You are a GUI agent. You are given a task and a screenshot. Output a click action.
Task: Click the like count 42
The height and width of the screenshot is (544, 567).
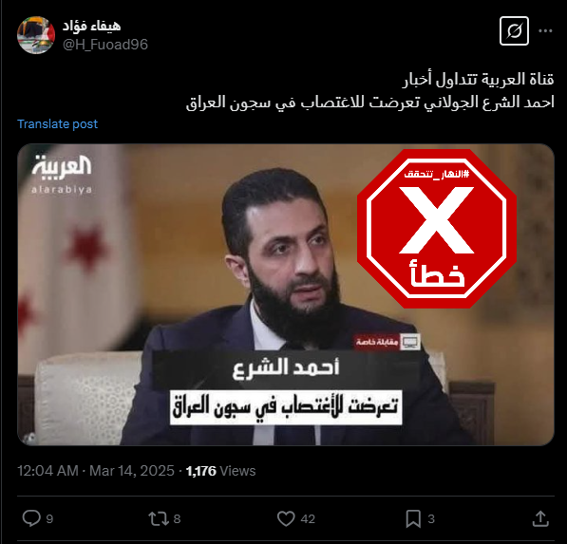pos(308,519)
